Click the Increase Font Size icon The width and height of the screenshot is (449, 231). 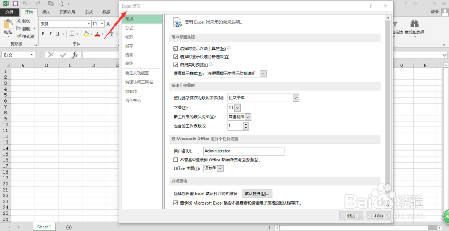point(109,24)
